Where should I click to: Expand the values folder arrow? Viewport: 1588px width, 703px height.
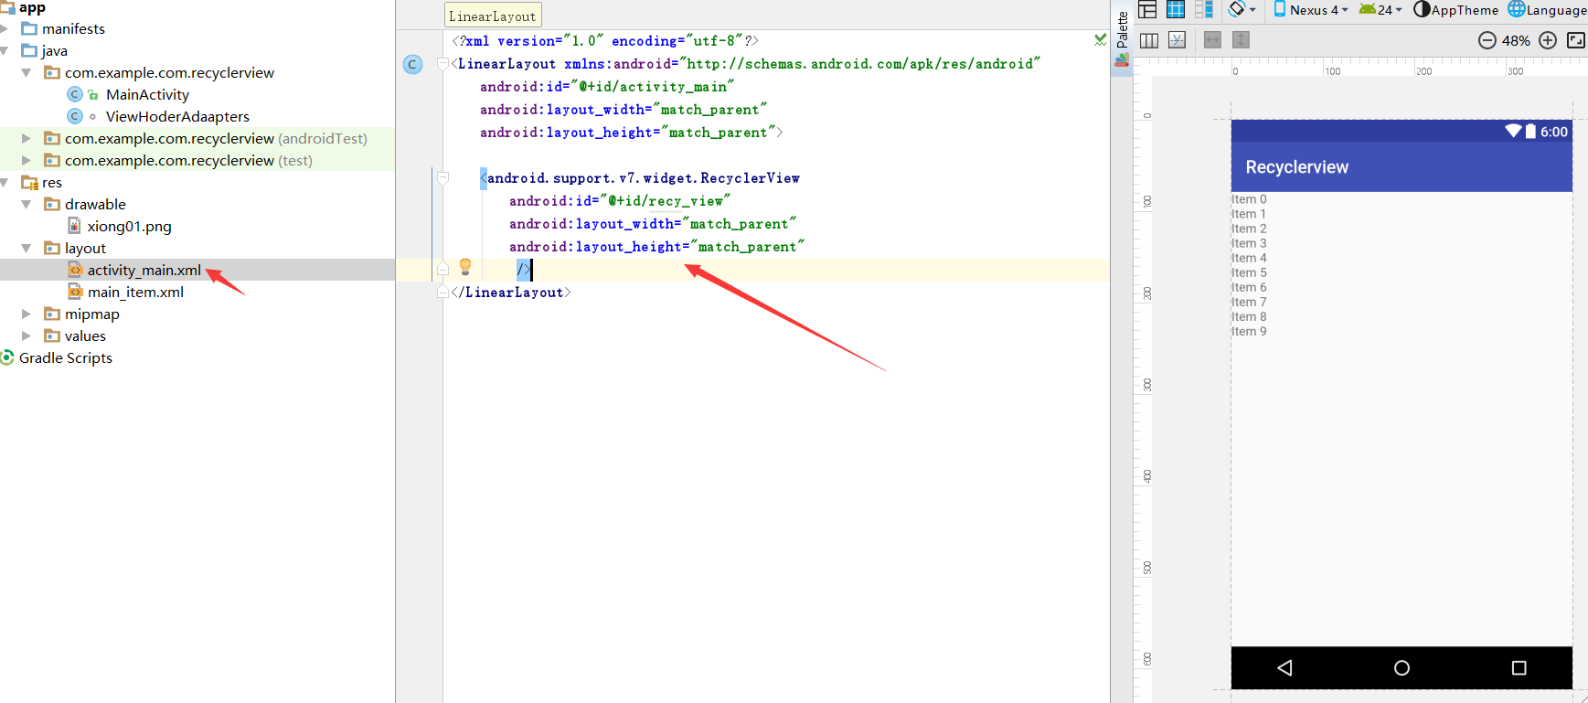(27, 336)
